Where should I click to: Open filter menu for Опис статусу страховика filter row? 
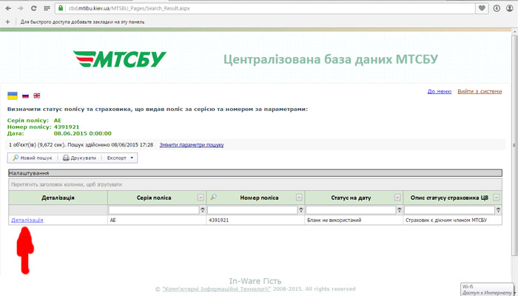(498, 209)
